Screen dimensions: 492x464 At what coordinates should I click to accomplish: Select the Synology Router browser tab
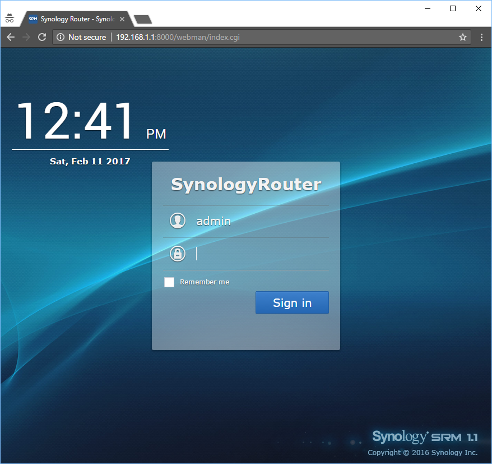(x=77, y=19)
